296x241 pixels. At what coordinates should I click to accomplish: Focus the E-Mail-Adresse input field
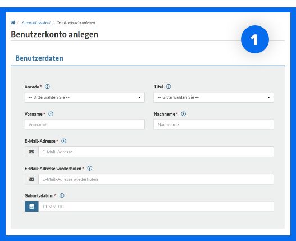(x=156, y=152)
